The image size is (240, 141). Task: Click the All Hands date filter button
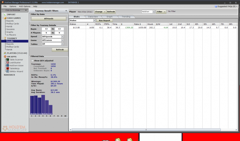49,18
